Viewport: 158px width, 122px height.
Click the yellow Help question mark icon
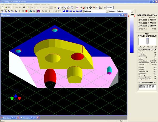(28, 8)
